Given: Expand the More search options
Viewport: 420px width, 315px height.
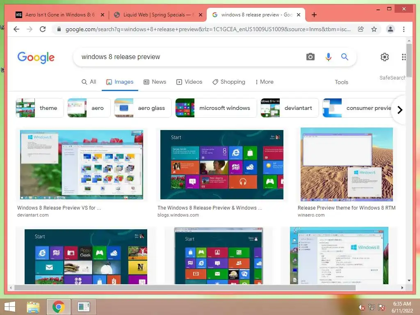Looking at the screenshot, I should coord(265,82).
